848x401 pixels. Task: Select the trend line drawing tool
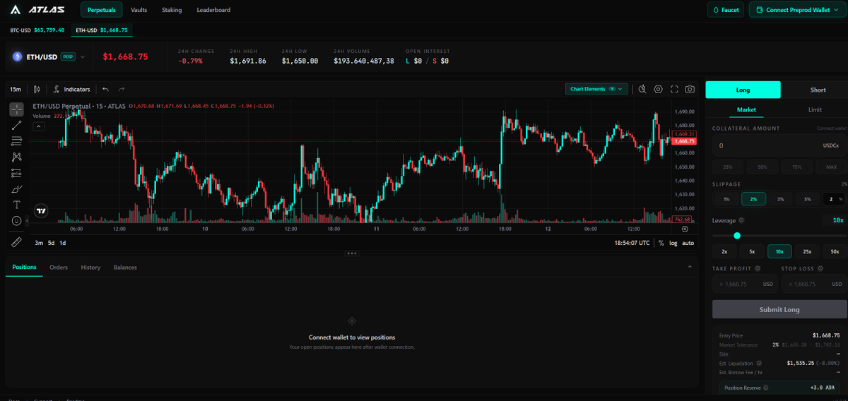(x=16, y=125)
